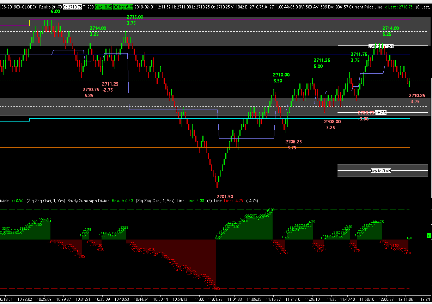This screenshot has width=432, height=304.
Task: Click the 2711.25 label with 5.00 beneath
Action: click(322, 60)
